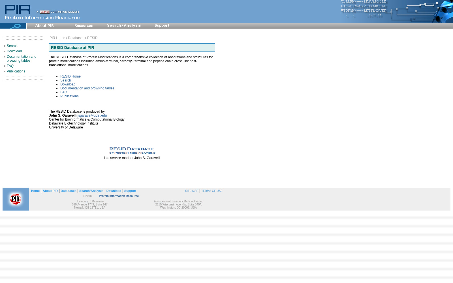Click the PIR Protein Information Resource logo
Image resolution: width=453 pixels, height=283 pixels.
tap(42, 12)
